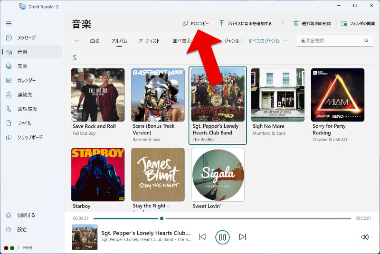The width and height of the screenshot is (380, 254).
Task: Click フォルダの同期 sync button
Action: click(x=358, y=23)
